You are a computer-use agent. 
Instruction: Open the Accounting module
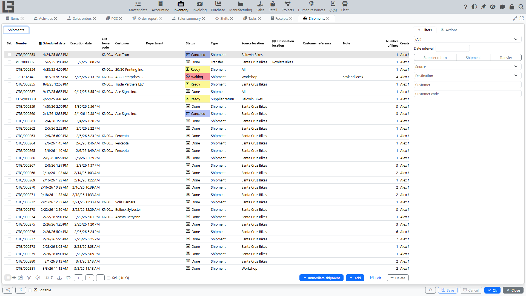tap(160, 7)
